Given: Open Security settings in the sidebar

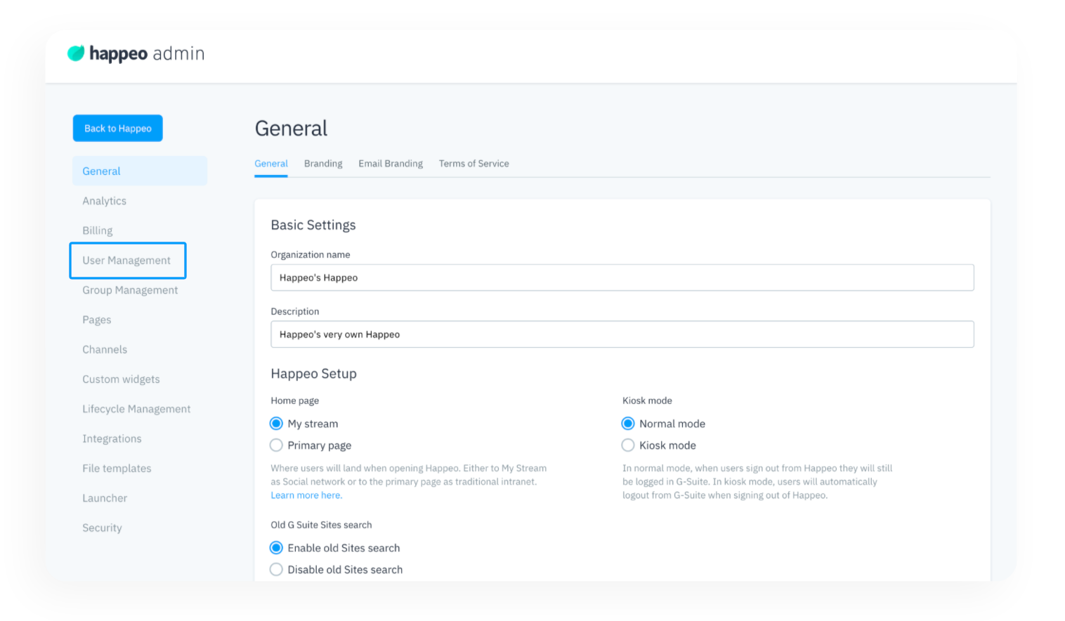Looking at the screenshot, I should (103, 528).
